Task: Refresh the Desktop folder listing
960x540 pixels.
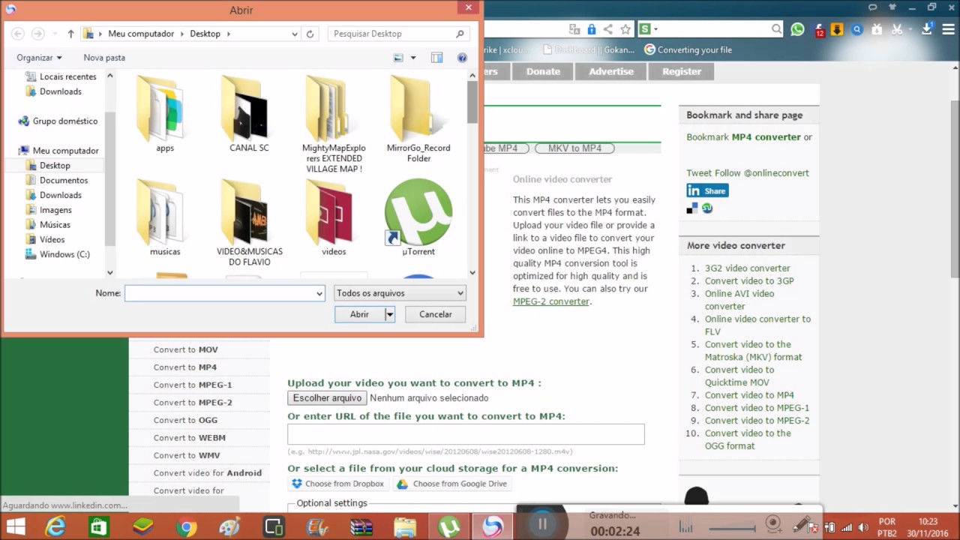Action: [x=310, y=34]
